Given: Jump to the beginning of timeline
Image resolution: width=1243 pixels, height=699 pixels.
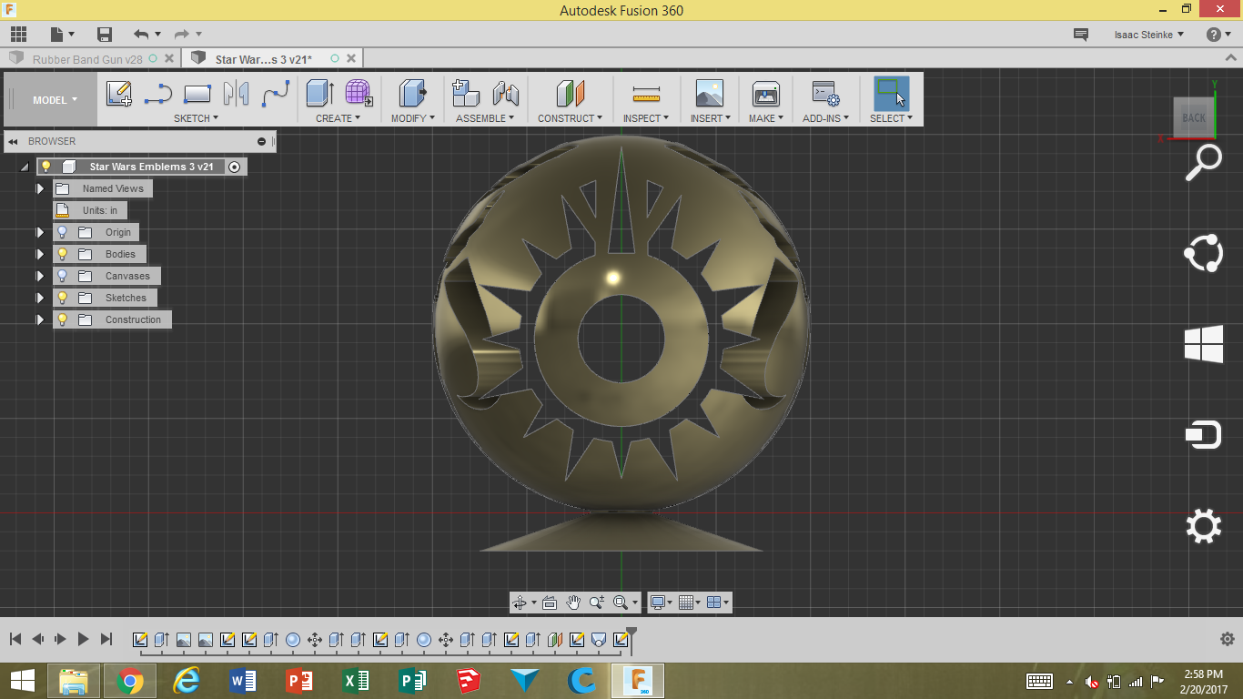Looking at the screenshot, I should pyautogui.click(x=15, y=639).
